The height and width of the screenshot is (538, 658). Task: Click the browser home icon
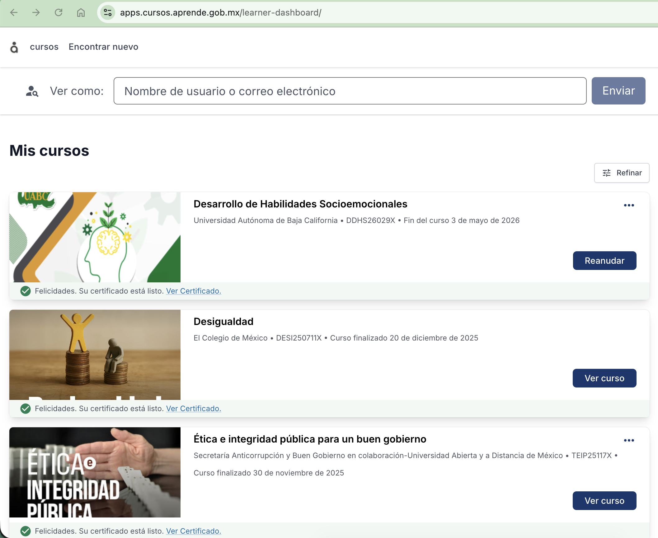(81, 12)
